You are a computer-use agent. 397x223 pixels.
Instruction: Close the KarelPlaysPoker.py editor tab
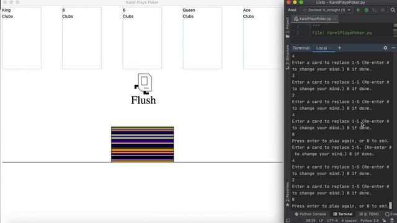[334, 19]
